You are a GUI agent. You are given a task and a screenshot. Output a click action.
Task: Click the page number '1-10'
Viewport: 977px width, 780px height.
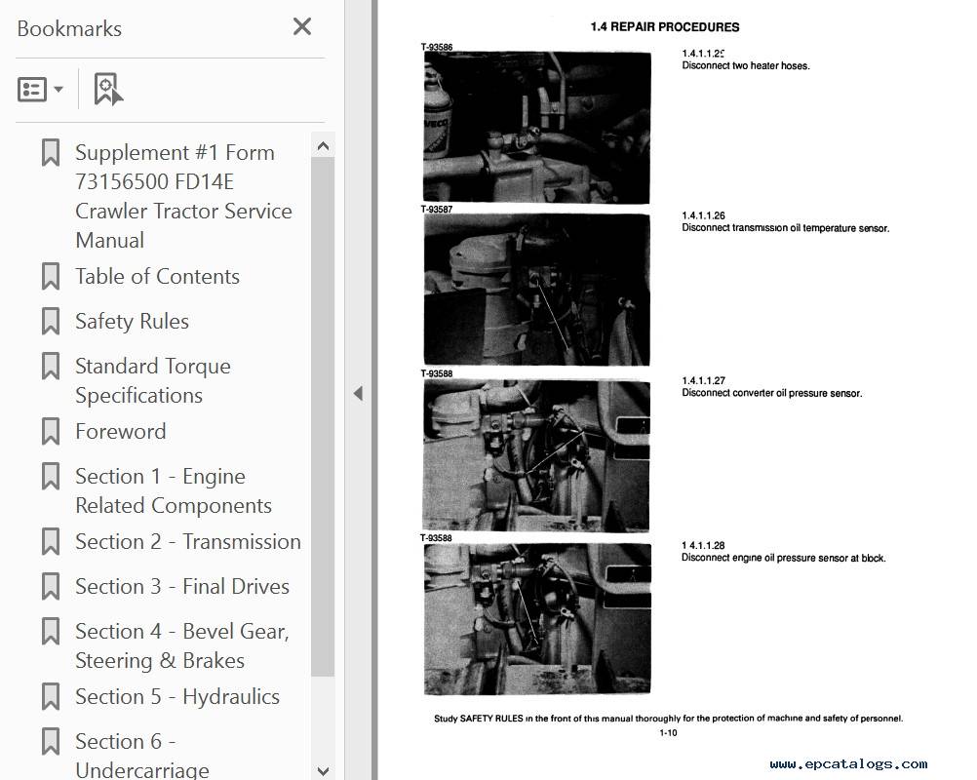coord(668,733)
